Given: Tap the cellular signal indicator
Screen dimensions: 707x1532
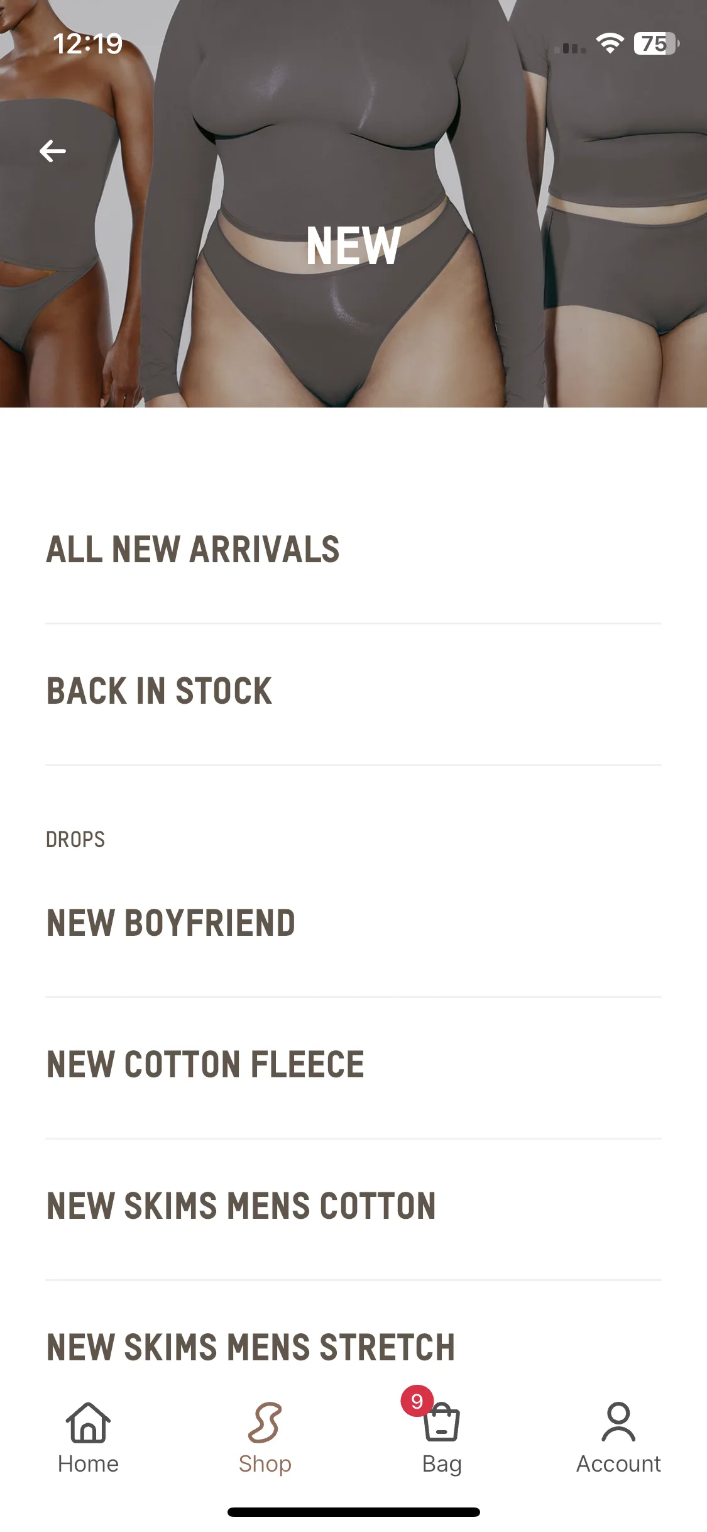Looking at the screenshot, I should (570, 47).
